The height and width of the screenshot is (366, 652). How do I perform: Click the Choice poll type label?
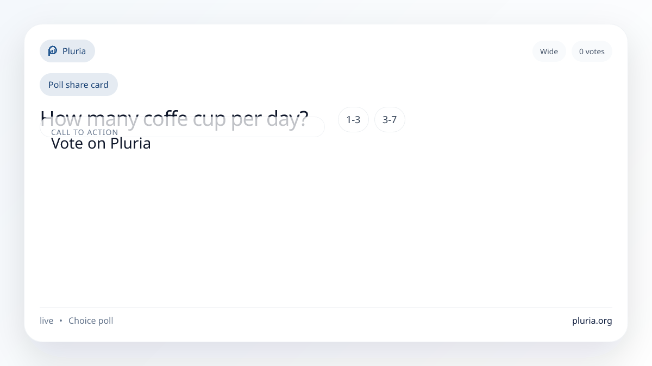(x=91, y=321)
